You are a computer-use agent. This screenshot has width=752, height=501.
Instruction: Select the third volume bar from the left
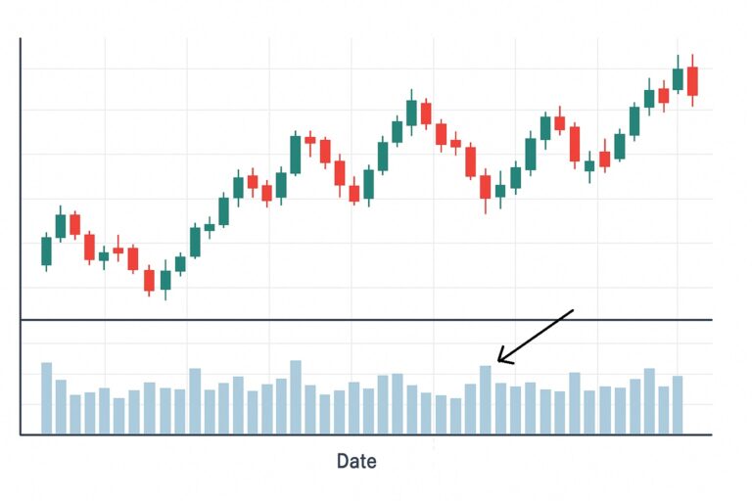pyautogui.click(x=75, y=414)
